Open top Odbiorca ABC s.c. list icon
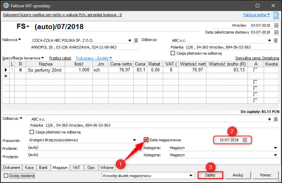Screen dimensions: 282x183 (275, 41)
